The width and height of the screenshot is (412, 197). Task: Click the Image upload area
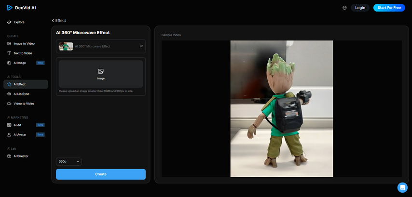click(x=100, y=74)
